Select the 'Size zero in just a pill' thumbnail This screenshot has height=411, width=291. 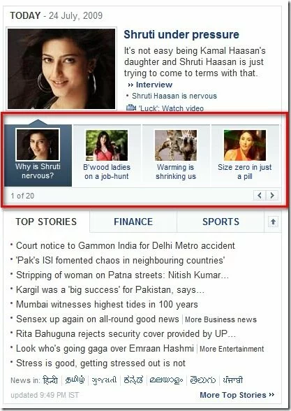coord(245,155)
